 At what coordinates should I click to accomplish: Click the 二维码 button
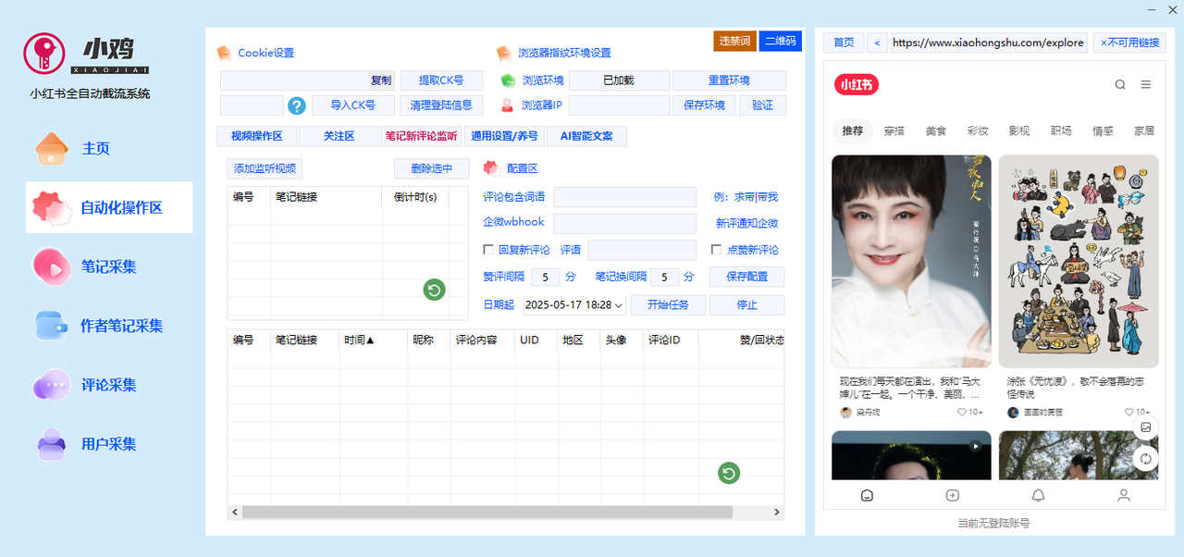[781, 42]
